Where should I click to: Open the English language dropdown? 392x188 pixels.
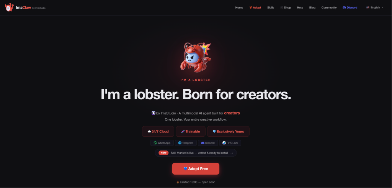pyautogui.click(x=375, y=8)
